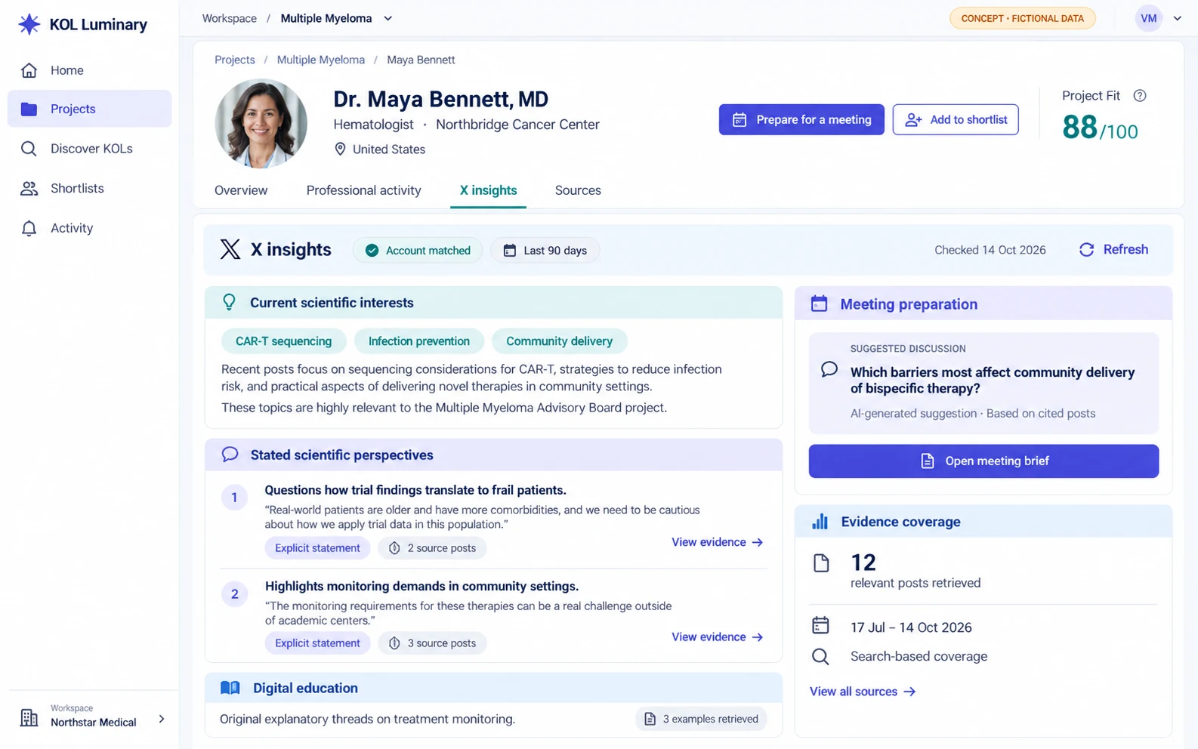Click the open book Digital education icon

pyautogui.click(x=230, y=688)
